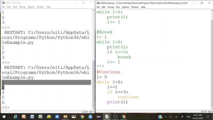Open Window menu in whileExample.py editor
Screen dimensions: 213x120
(x=135, y=7)
